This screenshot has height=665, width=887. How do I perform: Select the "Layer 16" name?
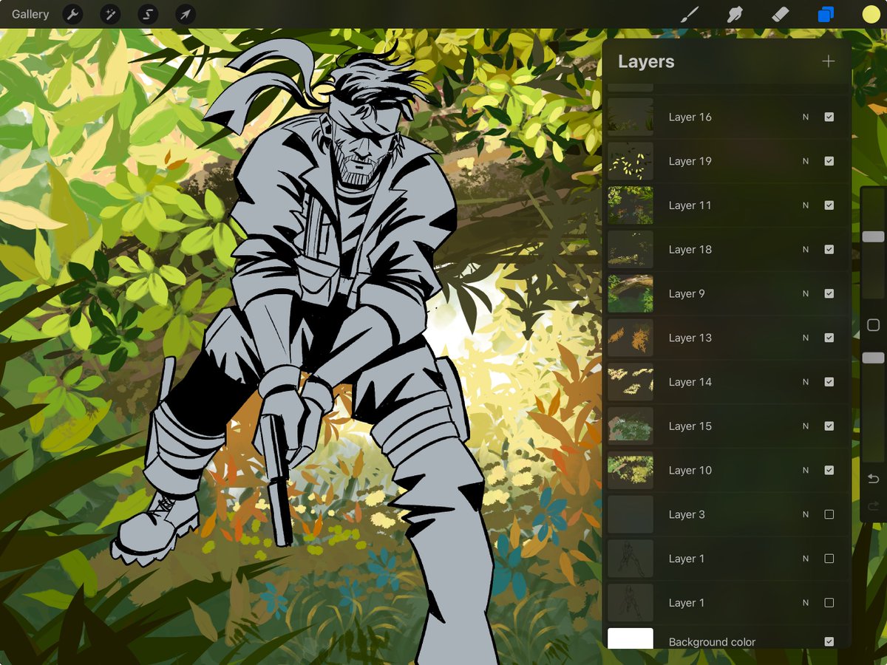pyautogui.click(x=690, y=117)
